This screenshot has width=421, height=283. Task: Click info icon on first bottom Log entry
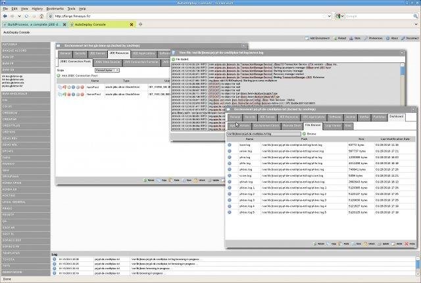pos(54,259)
